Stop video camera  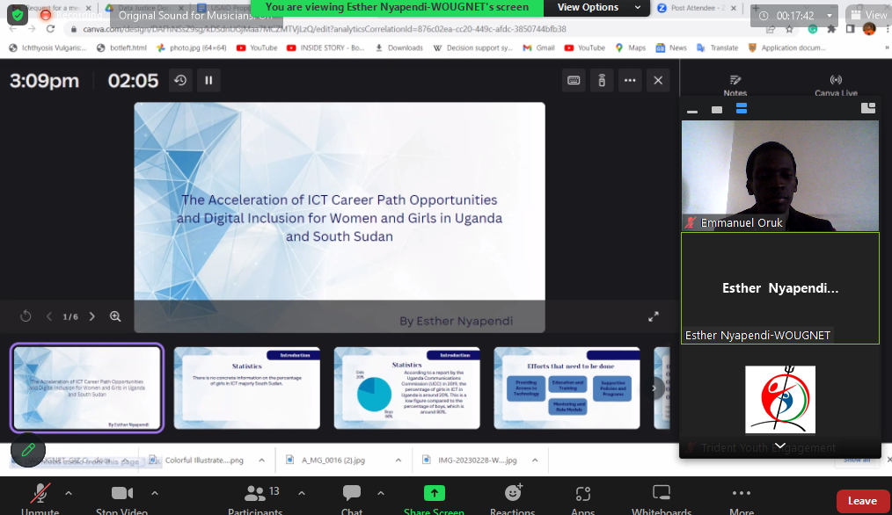pos(121,498)
